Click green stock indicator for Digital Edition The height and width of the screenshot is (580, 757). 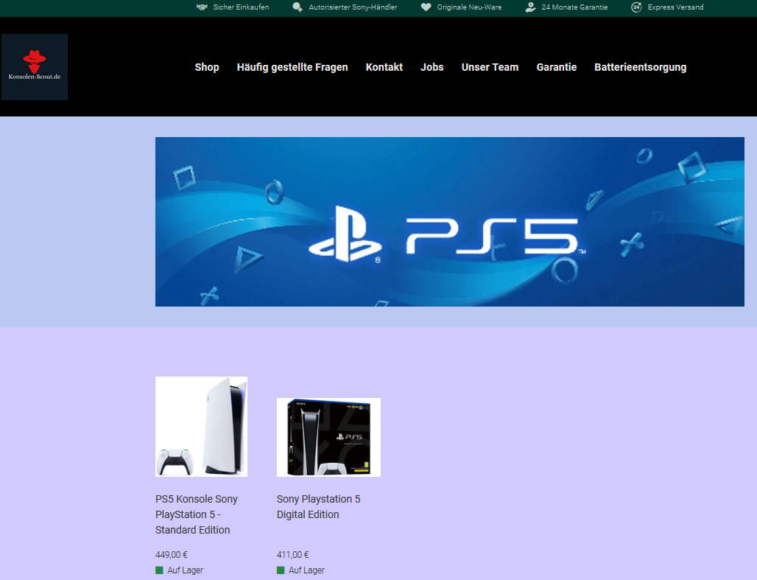point(281,570)
